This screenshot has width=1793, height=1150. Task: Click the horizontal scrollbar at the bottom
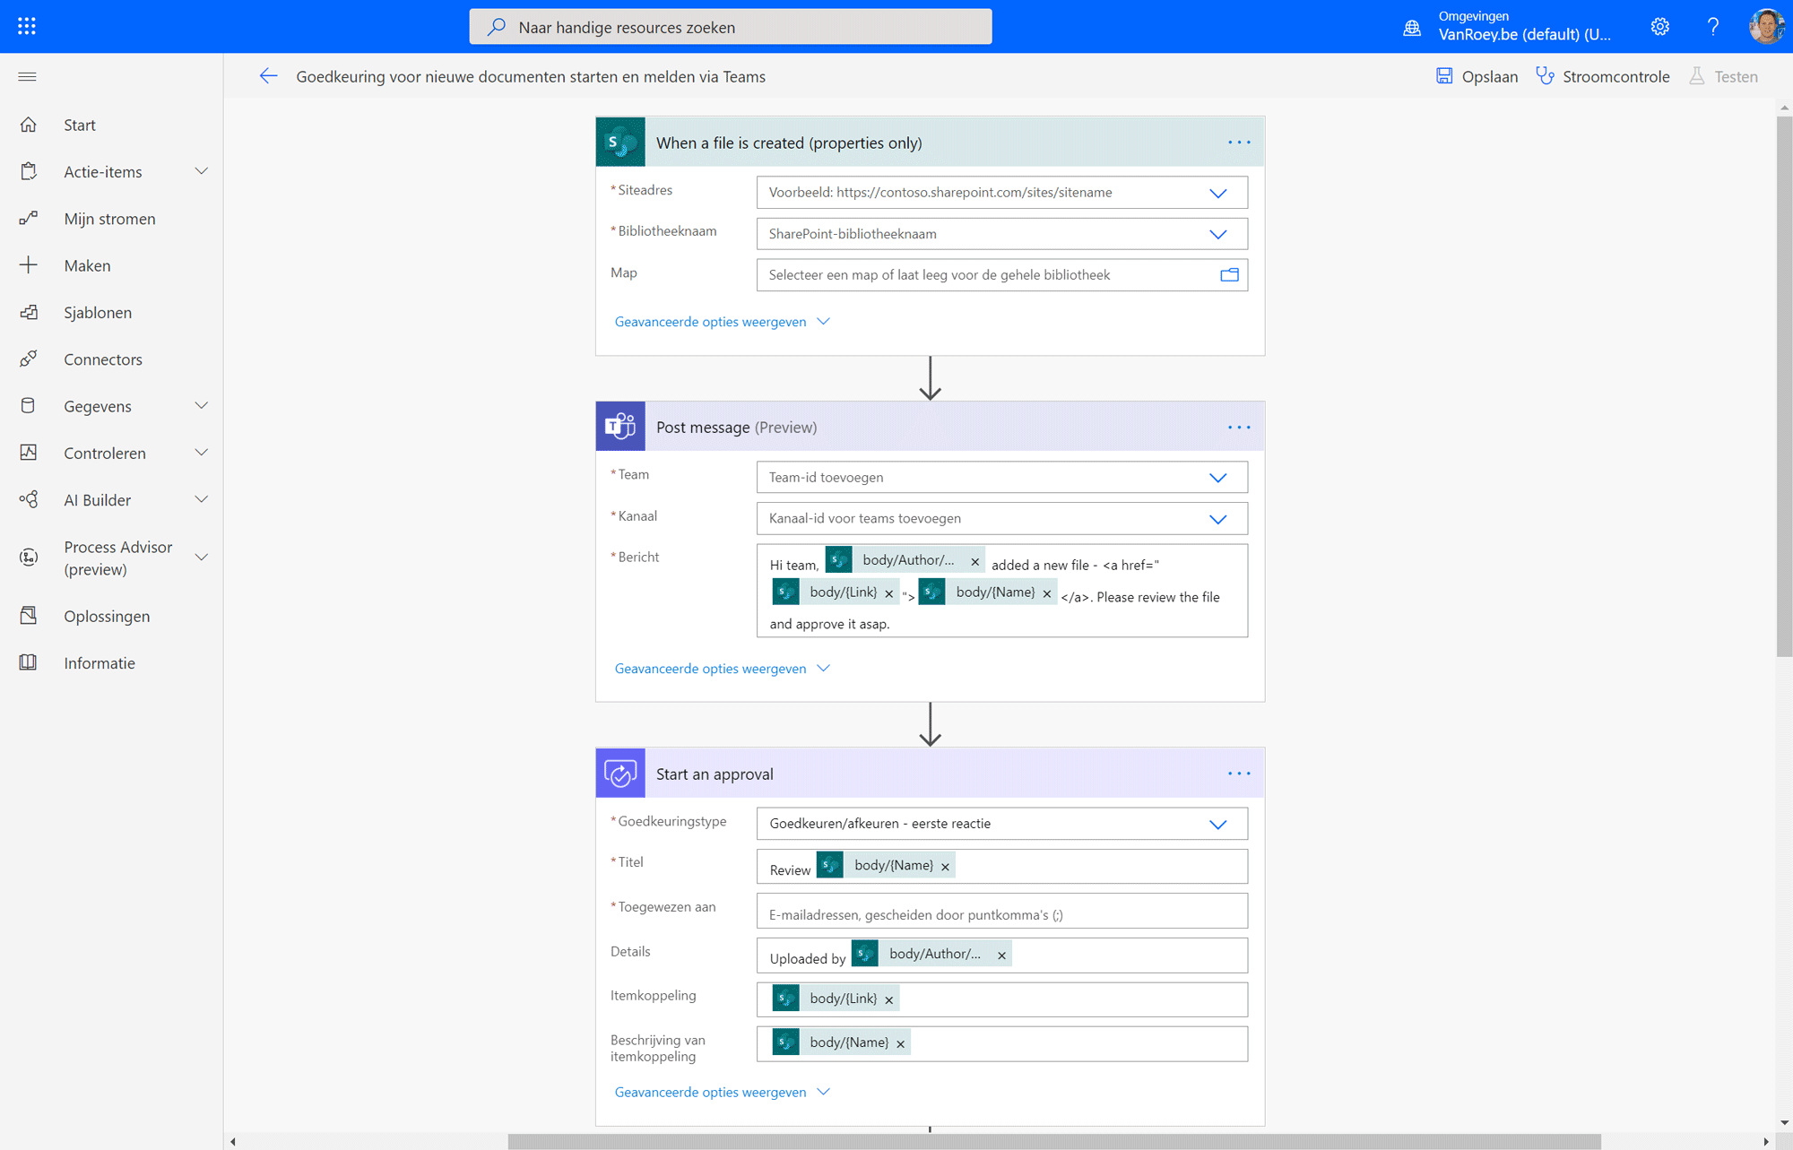click(x=1053, y=1141)
